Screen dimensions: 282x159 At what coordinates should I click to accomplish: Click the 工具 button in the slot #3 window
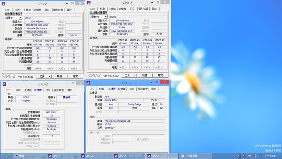127,75
